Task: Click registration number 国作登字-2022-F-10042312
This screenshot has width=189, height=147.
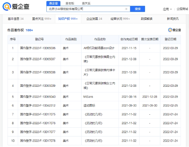Action: click(38, 105)
